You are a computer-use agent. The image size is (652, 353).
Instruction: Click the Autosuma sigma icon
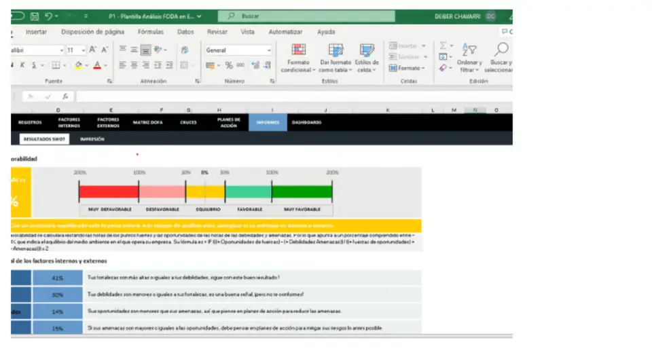(x=443, y=45)
